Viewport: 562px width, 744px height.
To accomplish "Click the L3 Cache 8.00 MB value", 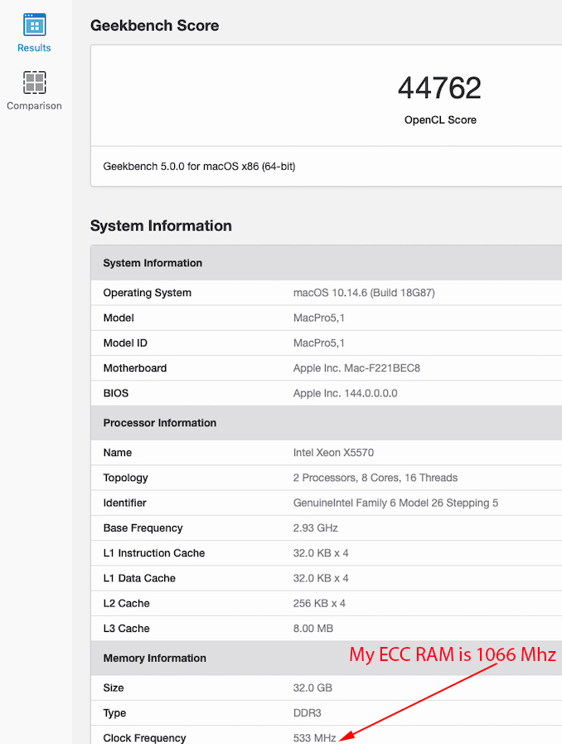I will [315, 628].
